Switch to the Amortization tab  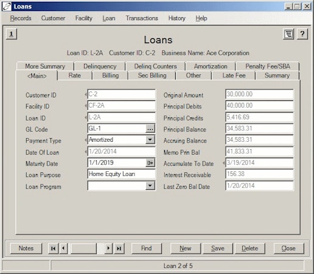211,66
